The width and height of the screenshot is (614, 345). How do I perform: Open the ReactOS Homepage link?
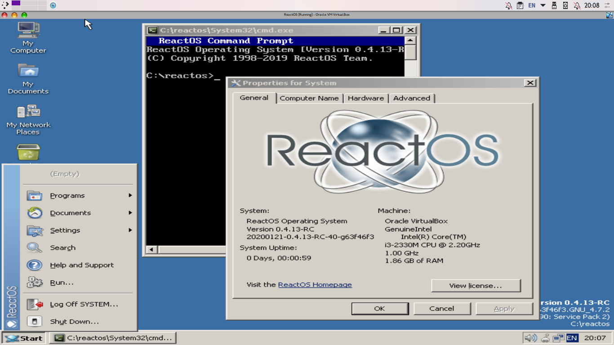pyautogui.click(x=315, y=285)
